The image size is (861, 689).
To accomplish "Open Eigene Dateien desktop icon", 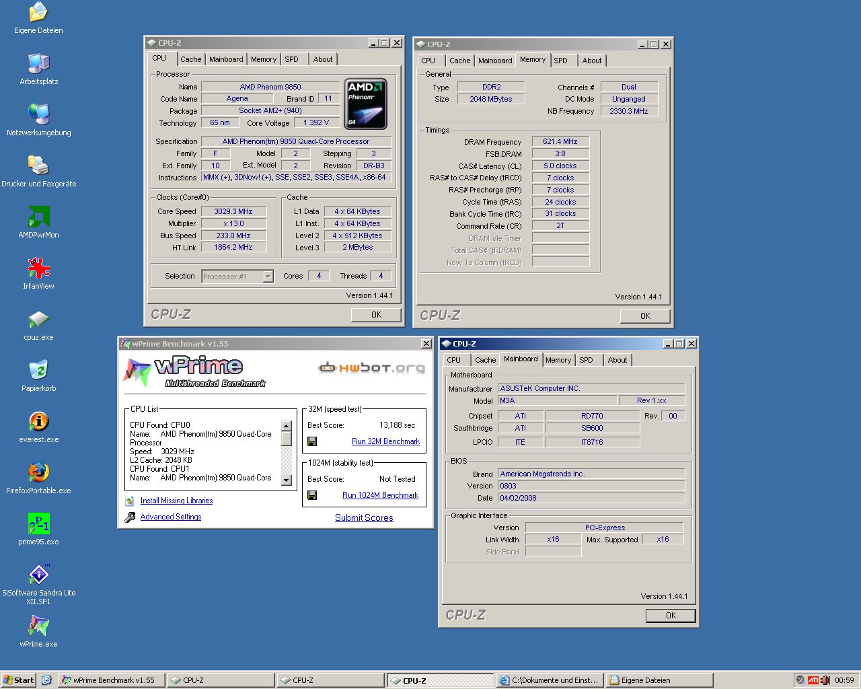I will coord(38,18).
